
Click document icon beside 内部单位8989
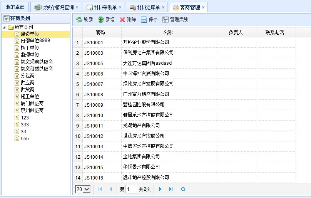click(17, 41)
